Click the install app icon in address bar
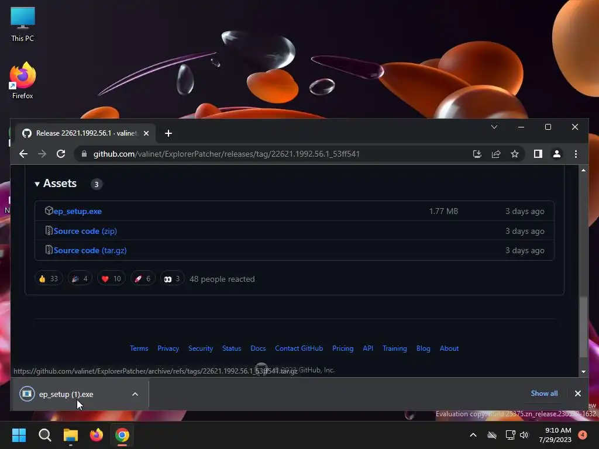Viewport: 599px width, 449px height. click(477, 154)
